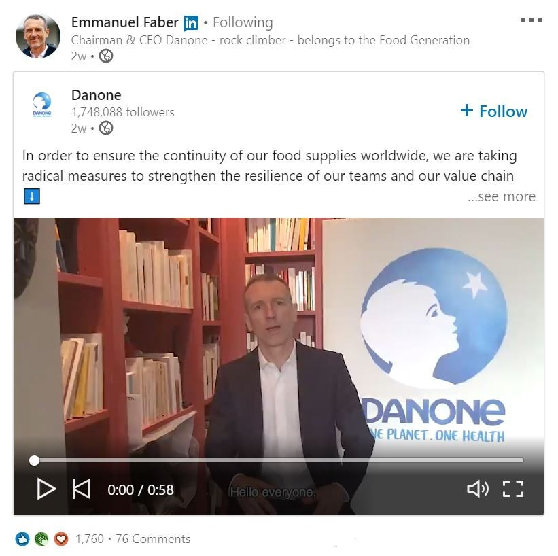Click the video progress slider handle
Image resolution: width=558 pixels, height=556 pixels.
(x=34, y=460)
